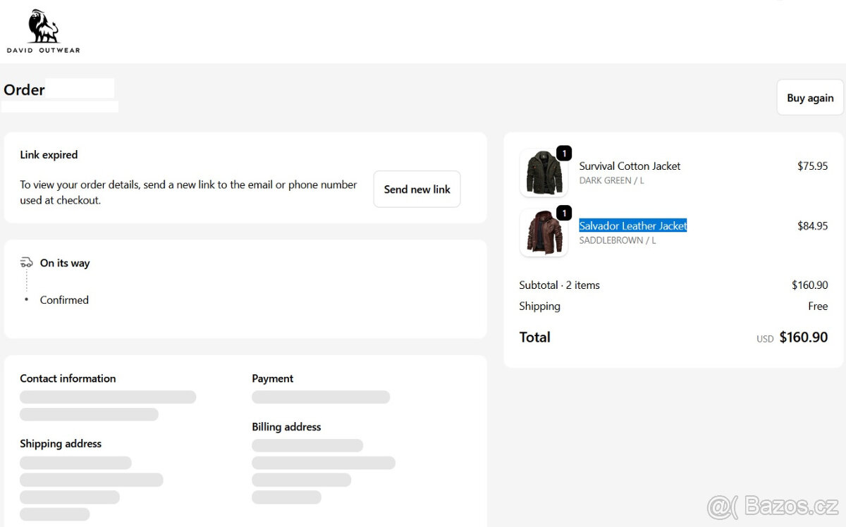Click the Confirmed status bullet point

point(27,299)
